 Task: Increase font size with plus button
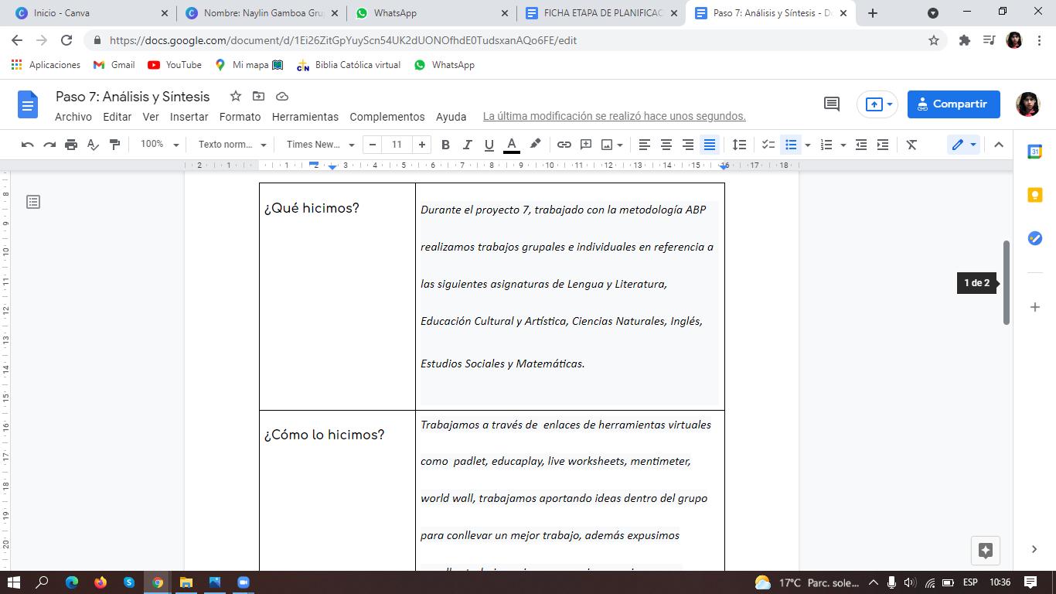(422, 145)
